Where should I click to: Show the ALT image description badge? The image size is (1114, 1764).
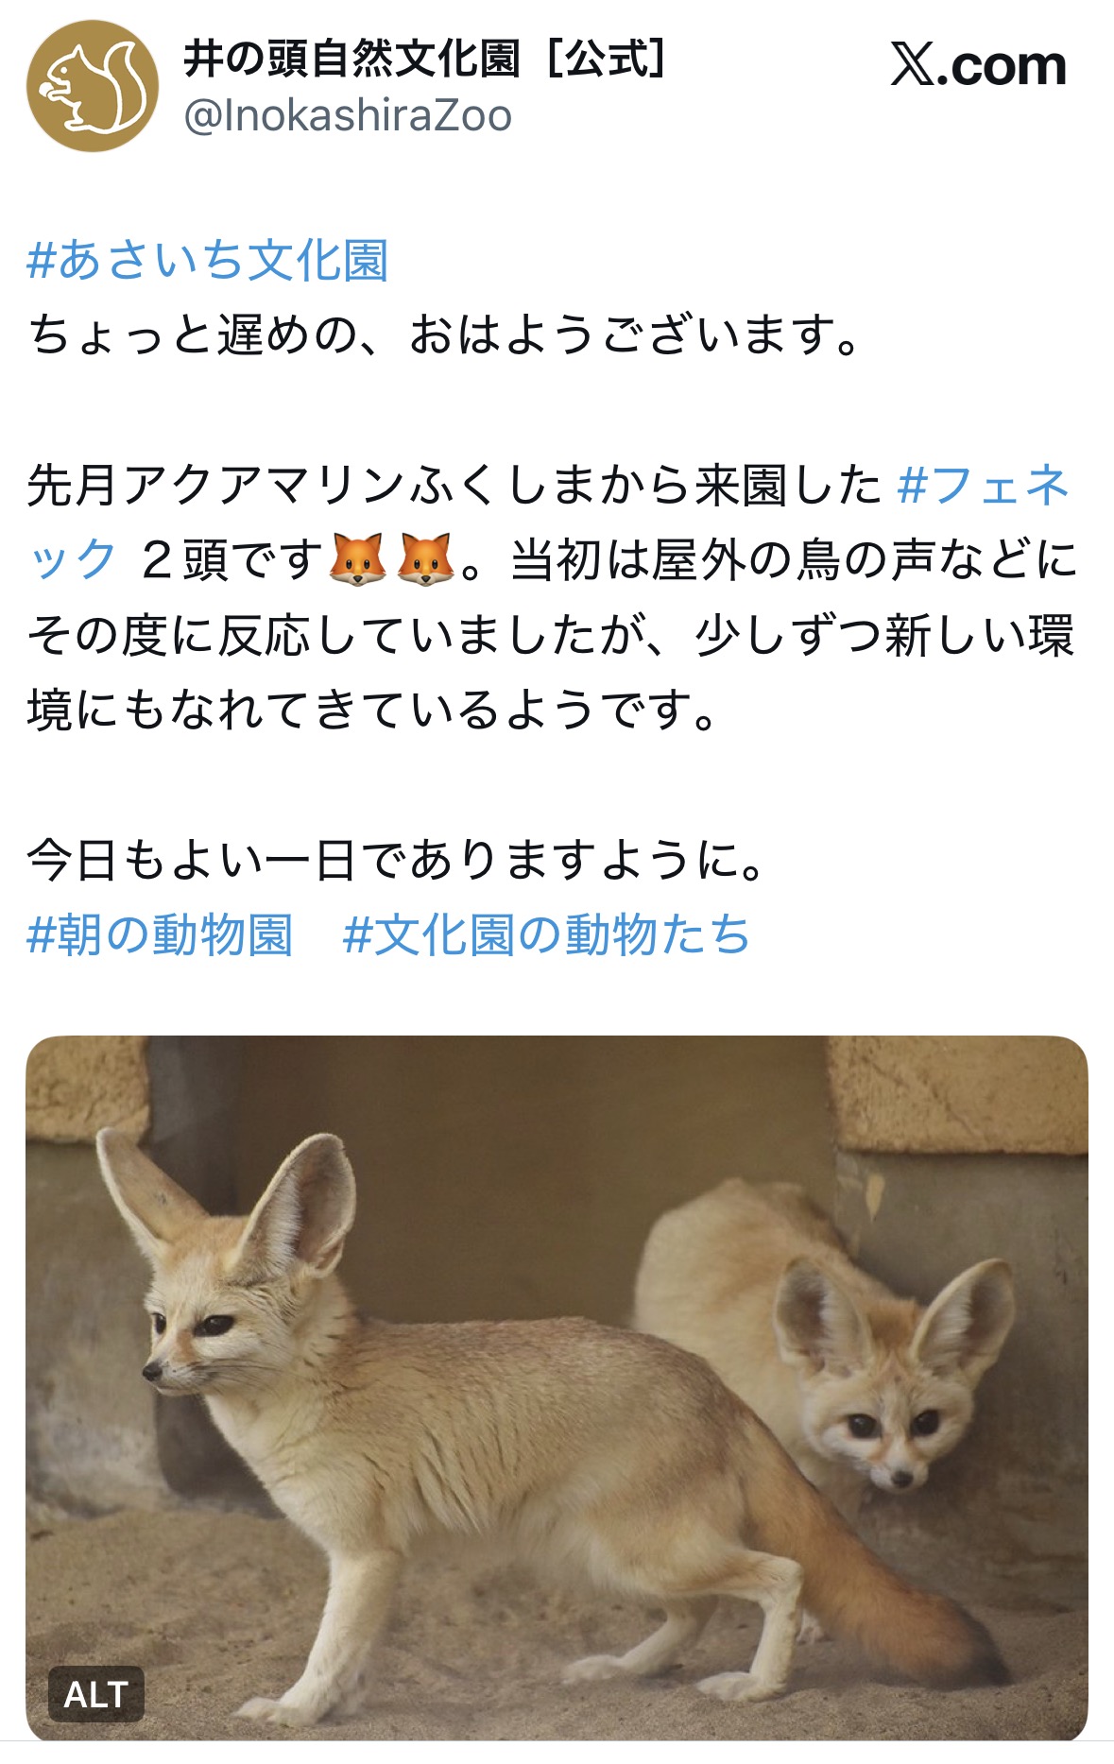click(x=96, y=1694)
